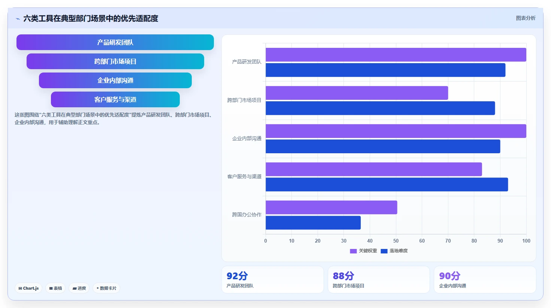The image size is (551, 308).
Task: Click the purple bar for 跨国办公协作
Action: coord(331,207)
